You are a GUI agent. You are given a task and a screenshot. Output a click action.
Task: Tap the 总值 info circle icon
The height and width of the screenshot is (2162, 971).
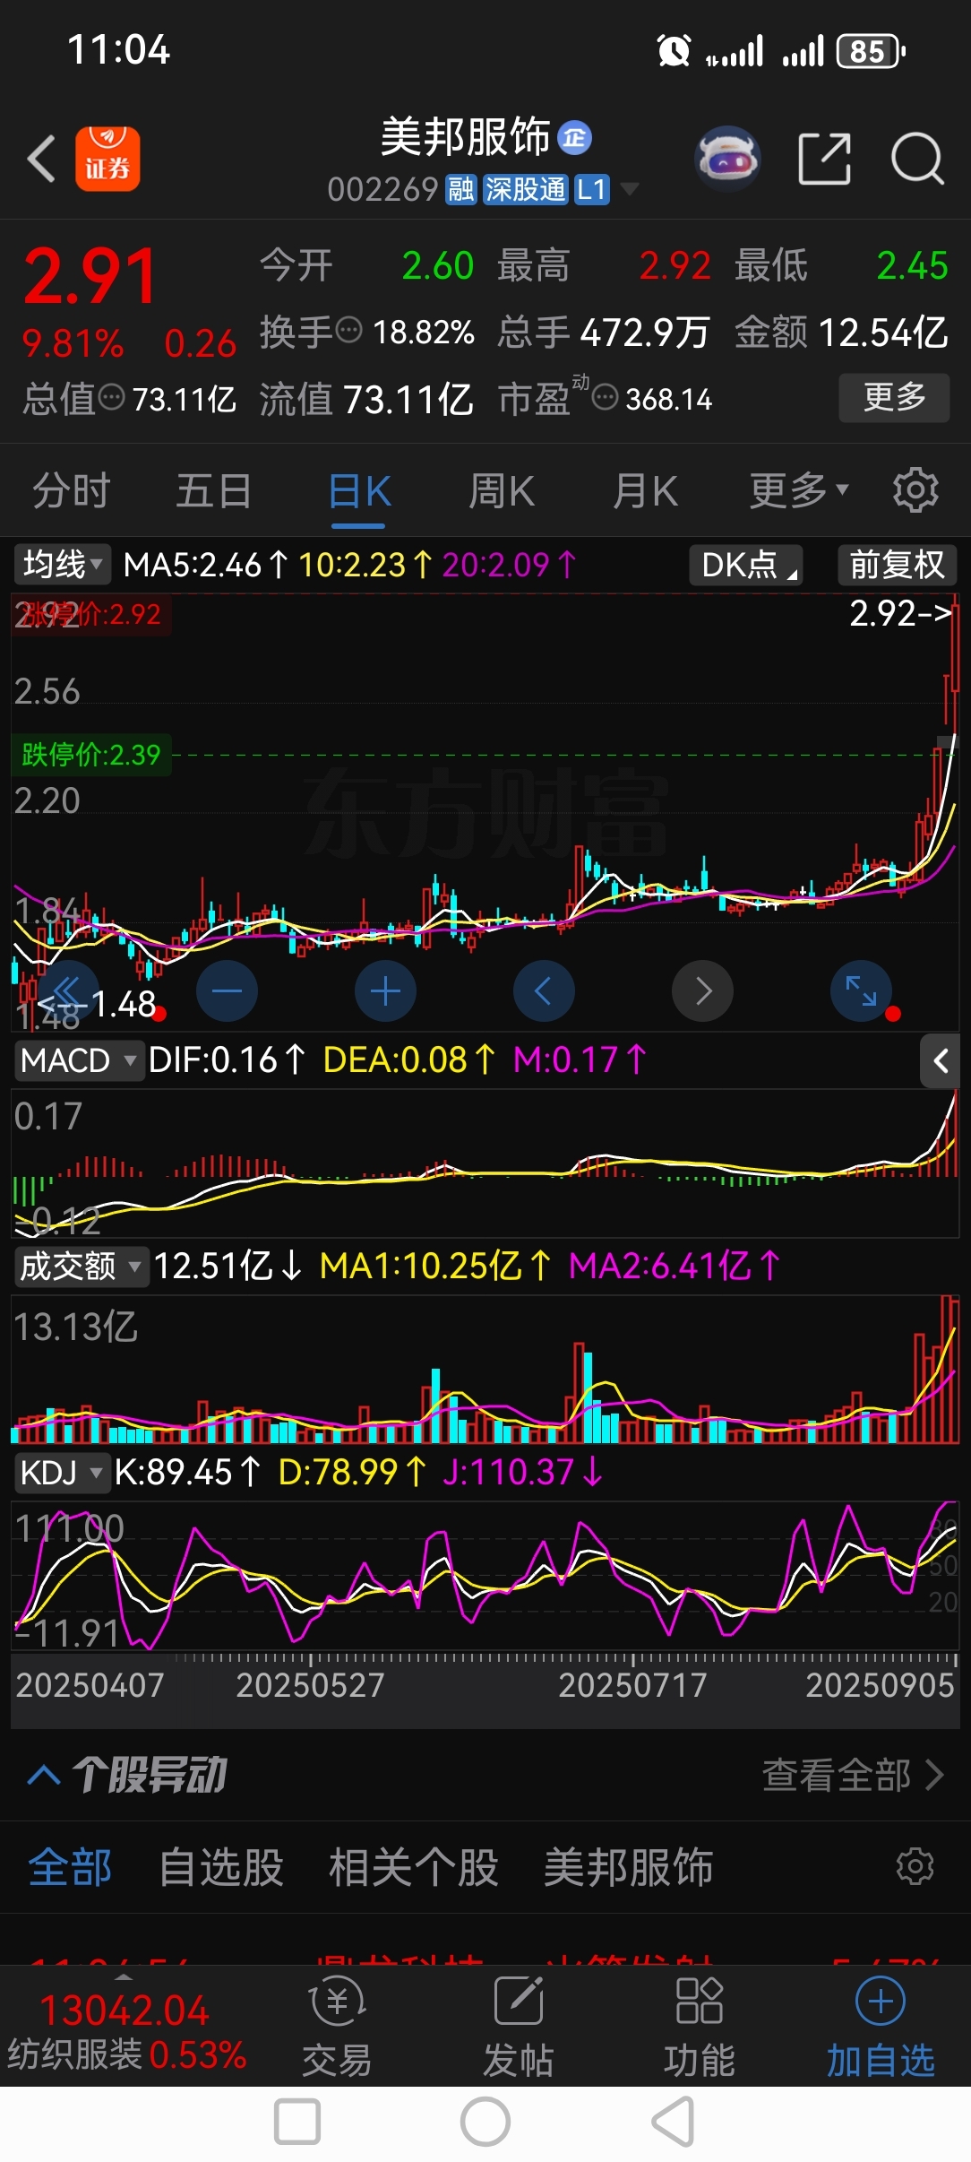point(111,397)
